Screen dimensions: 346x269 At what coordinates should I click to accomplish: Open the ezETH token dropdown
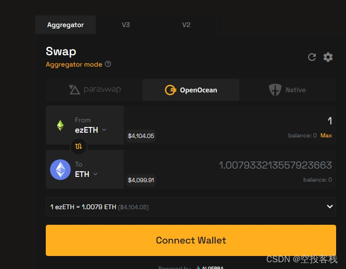[x=91, y=130]
